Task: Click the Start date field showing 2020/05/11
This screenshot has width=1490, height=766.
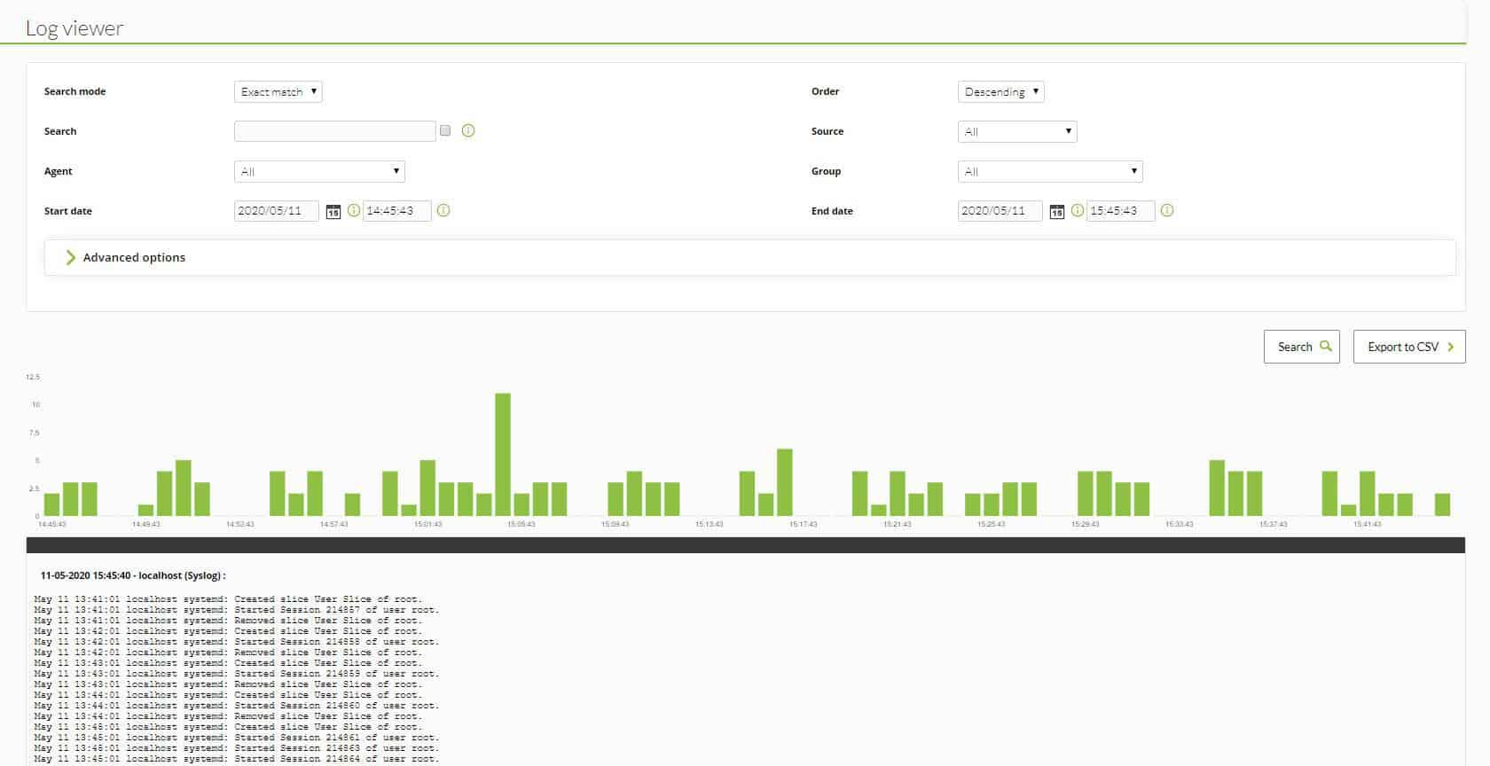Action: (x=276, y=211)
